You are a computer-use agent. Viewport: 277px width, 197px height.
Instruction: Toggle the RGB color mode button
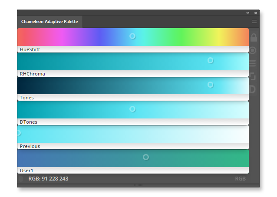240,179
